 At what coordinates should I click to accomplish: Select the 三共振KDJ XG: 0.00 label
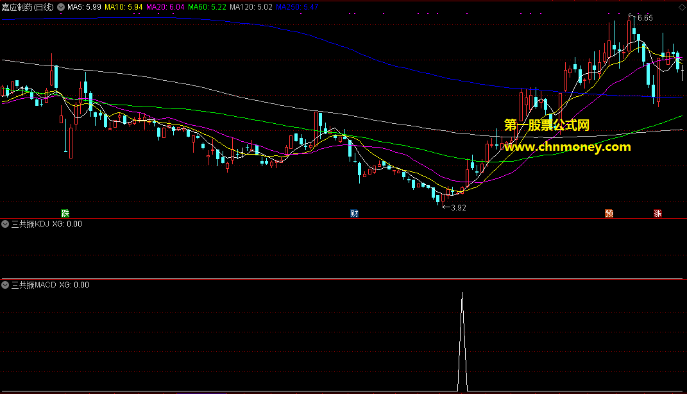(x=46, y=224)
